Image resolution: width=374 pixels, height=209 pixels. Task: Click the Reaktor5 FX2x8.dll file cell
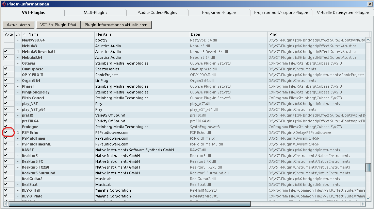(x=206, y=167)
